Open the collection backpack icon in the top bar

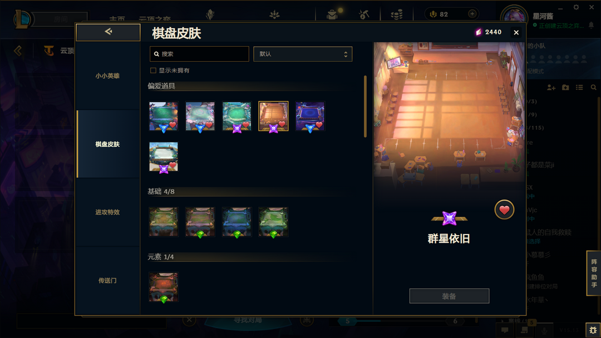coord(332,14)
